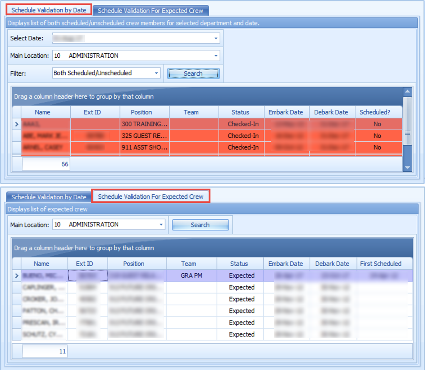425x370 pixels.
Task: Open lower Schedule Validation by Date tab
Action: (x=49, y=197)
